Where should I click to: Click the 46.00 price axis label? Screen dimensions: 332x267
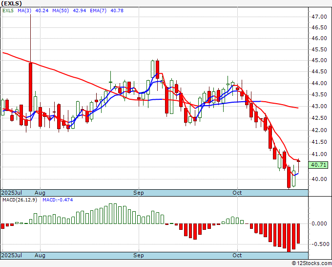point(319,38)
